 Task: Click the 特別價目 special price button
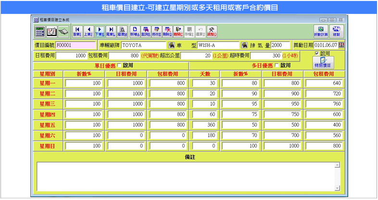(x=323, y=62)
